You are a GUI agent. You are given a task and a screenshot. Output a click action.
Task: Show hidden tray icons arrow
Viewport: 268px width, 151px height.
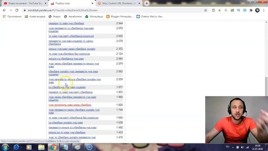pyautogui.click(x=233, y=147)
